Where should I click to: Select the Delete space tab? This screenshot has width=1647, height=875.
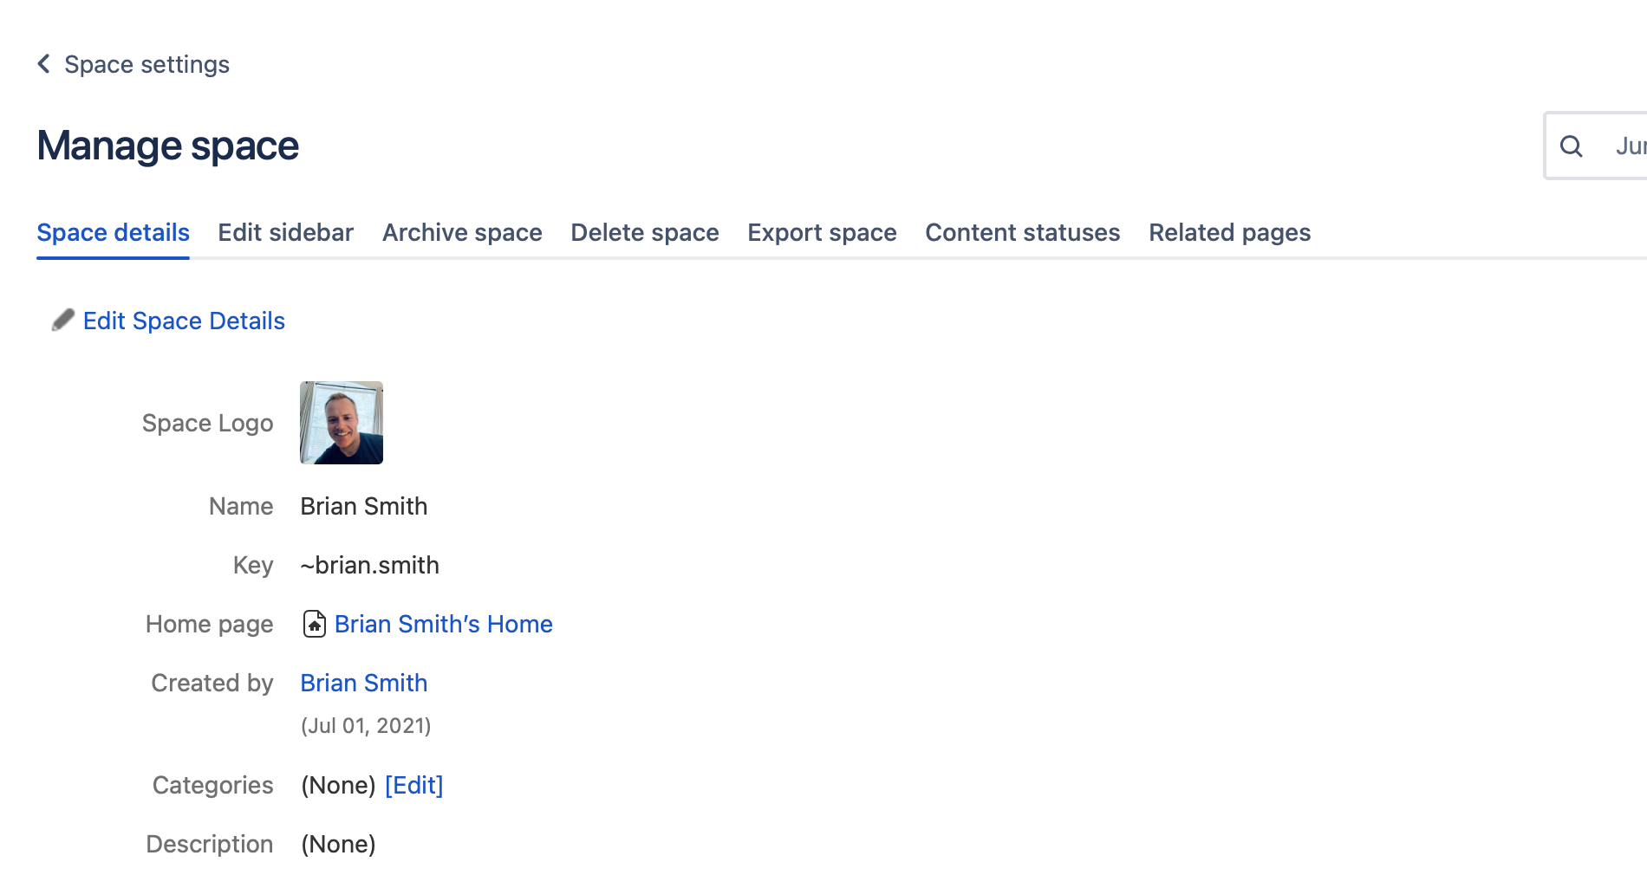tap(644, 232)
